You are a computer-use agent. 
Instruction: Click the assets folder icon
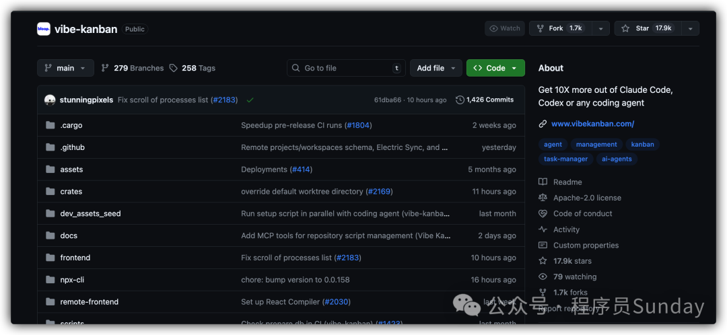pyautogui.click(x=50, y=169)
